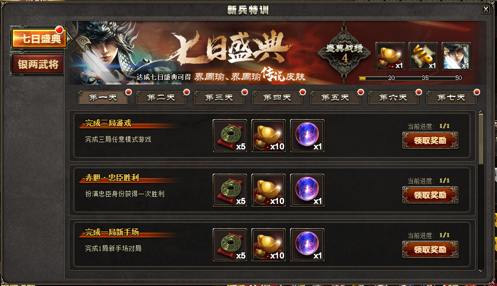This screenshot has height=286, width=497.
Task: Close the 新兵特训 window
Action: coord(486,9)
